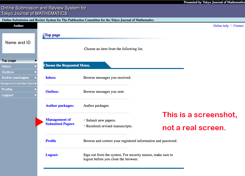245x176 pixels.
Task: Click the arrow beside sidebar Logout
Action: pos(36,95)
